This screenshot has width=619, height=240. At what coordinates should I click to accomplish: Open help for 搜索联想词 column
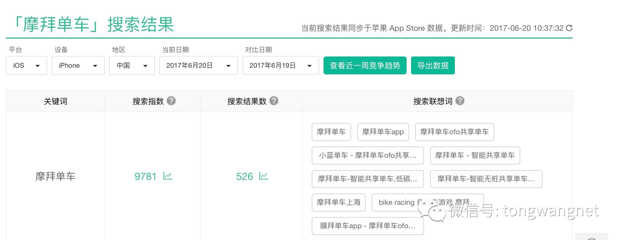(460, 101)
